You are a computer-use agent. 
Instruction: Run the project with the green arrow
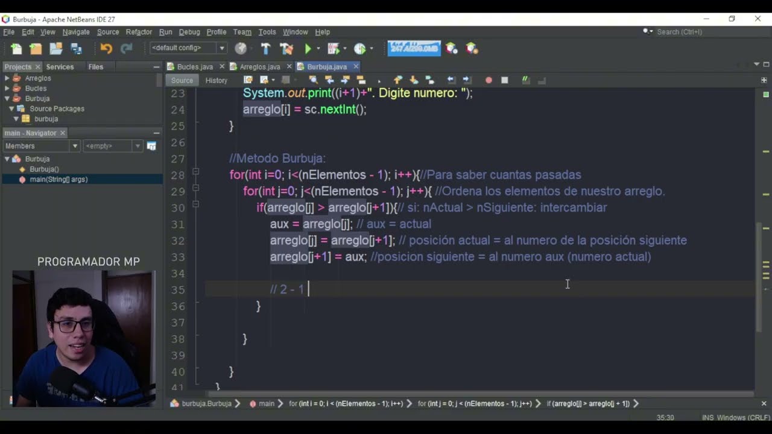tap(308, 49)
